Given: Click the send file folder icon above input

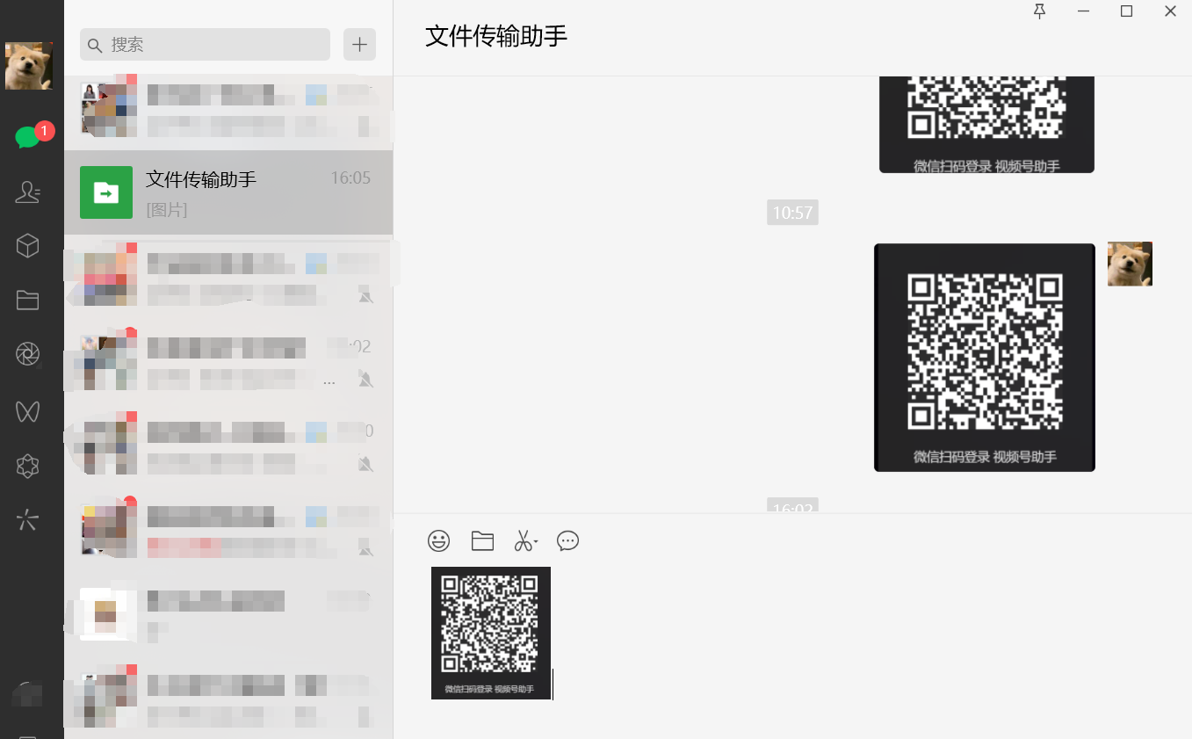Looking at the screenshot, I should (482, 541).
